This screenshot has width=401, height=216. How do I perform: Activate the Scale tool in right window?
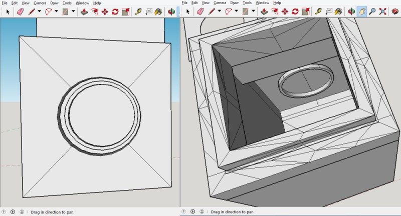306,11
